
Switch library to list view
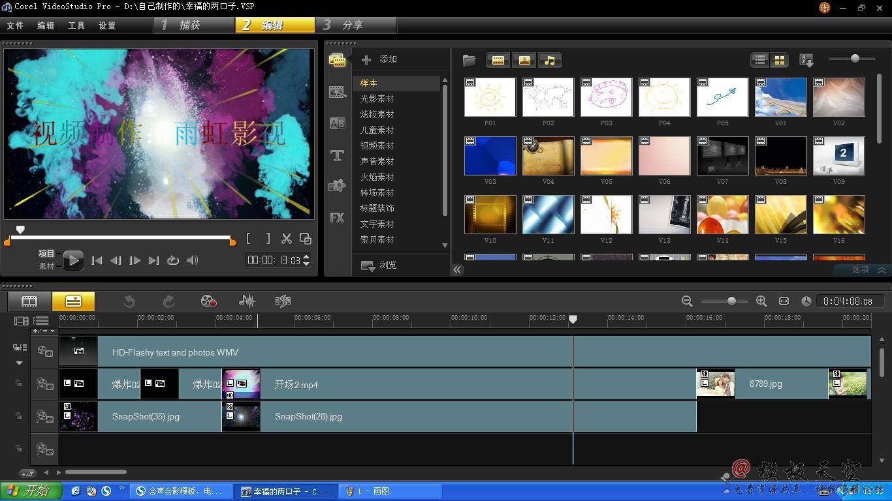[x=760, y=59]
